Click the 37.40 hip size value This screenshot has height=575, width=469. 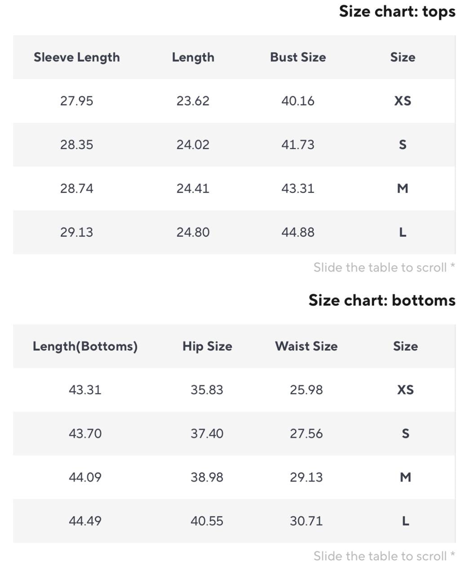[x=207, y=433]
